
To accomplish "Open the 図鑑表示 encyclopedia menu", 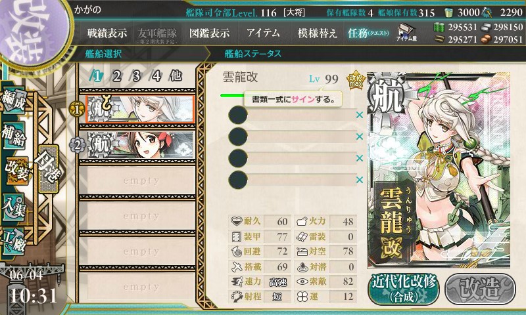I will pos(209,33).
